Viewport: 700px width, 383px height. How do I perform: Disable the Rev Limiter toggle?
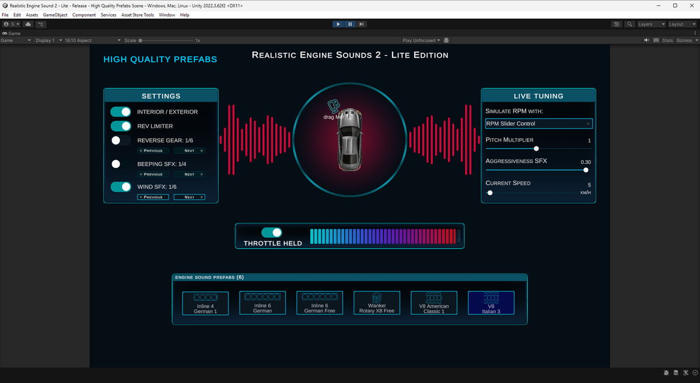point(121,126)
